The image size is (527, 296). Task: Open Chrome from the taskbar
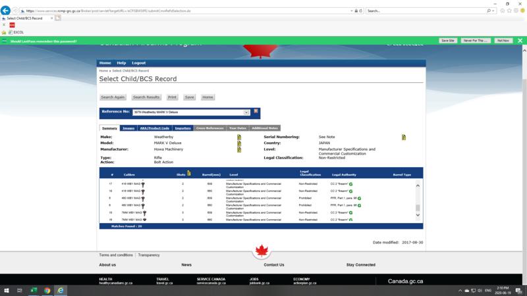pos(47,290)
